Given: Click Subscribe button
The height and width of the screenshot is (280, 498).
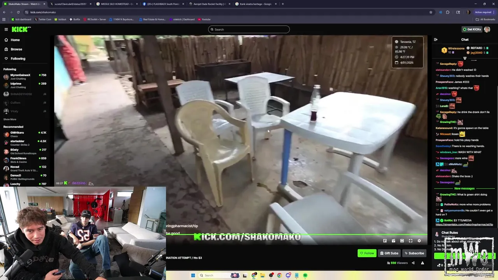Looking at the screenshot, I should coord(414,253).
